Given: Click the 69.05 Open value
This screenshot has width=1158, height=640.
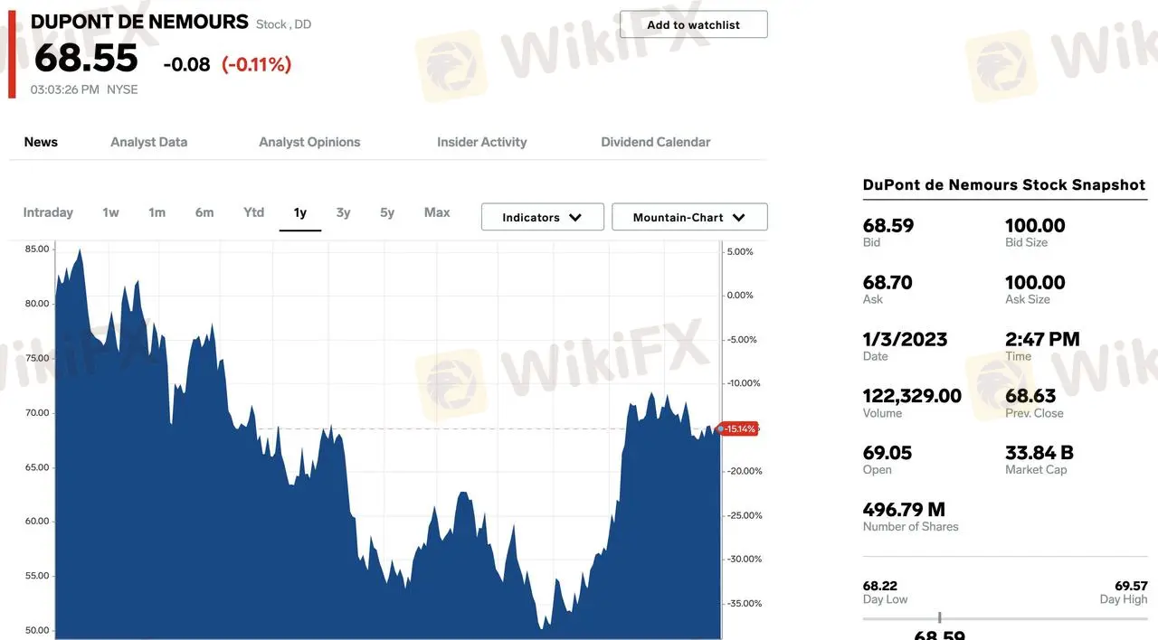Looking at the screenshot, I should pyautogui.click(x=887, y=453).
